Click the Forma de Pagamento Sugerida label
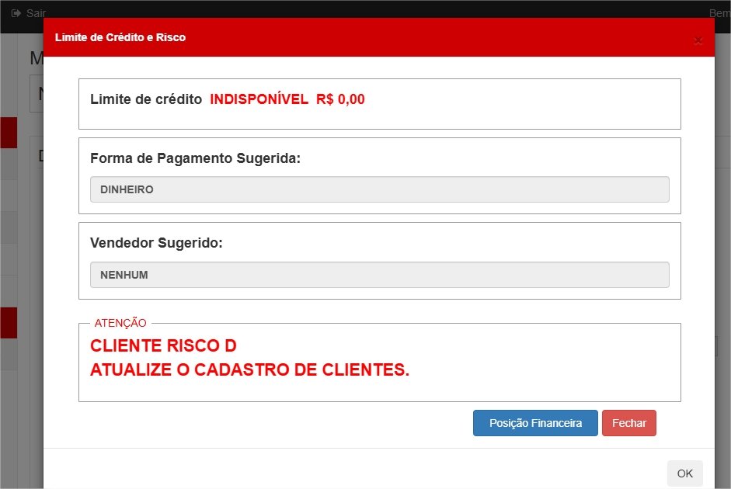Viewport: 731px width, 489px height. (x=195, y=158)
